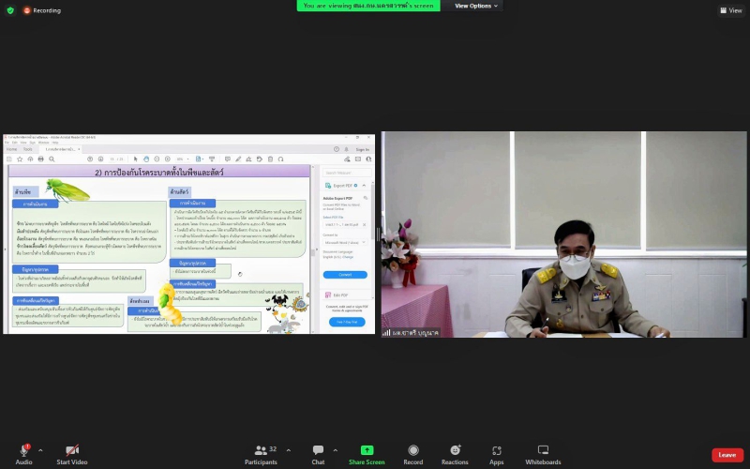
Task: Expand audio options arrow next to Audio
Action: (40, 450)
